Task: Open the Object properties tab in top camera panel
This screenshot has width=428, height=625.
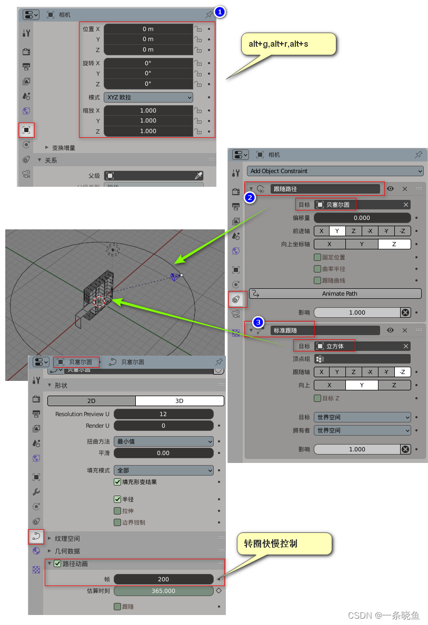Action: pos(26,130)
